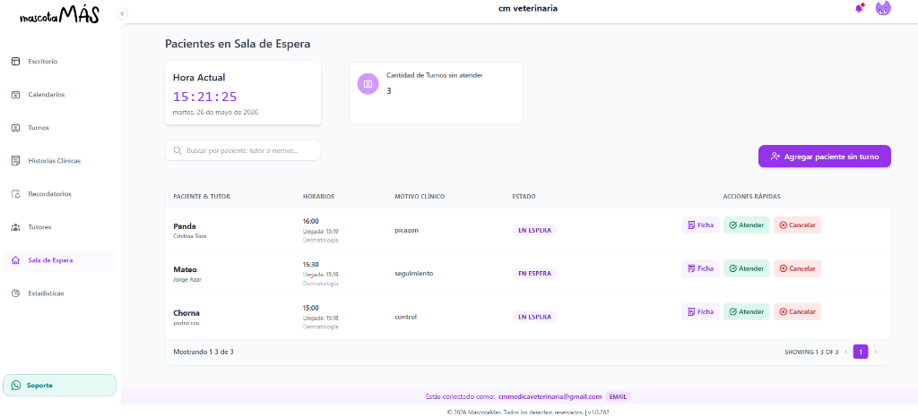Open the Turnos section icon

(16, 127)
